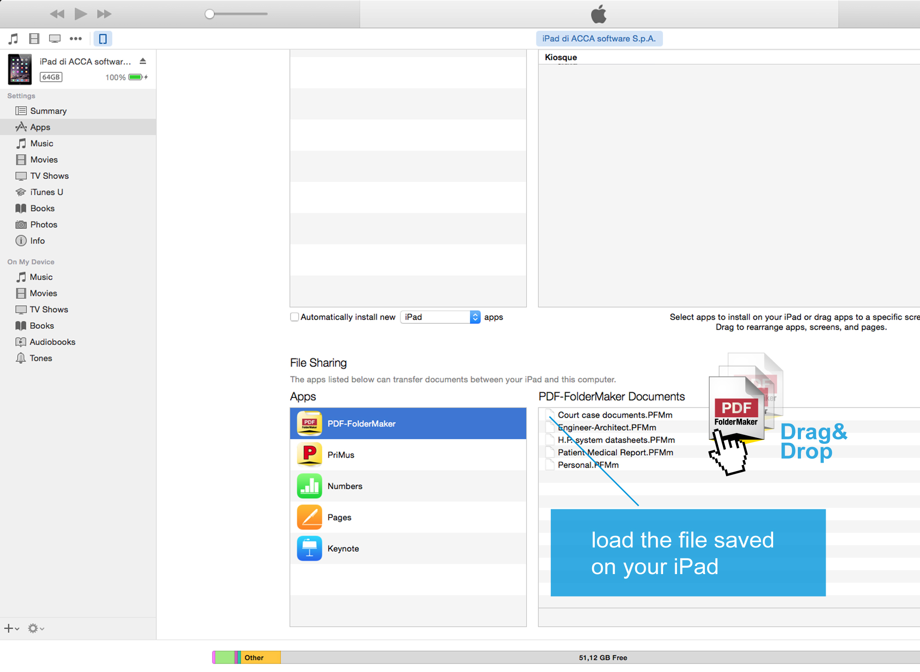
Task: Open the iPad device type dropdown
Action: coord(440,317)
